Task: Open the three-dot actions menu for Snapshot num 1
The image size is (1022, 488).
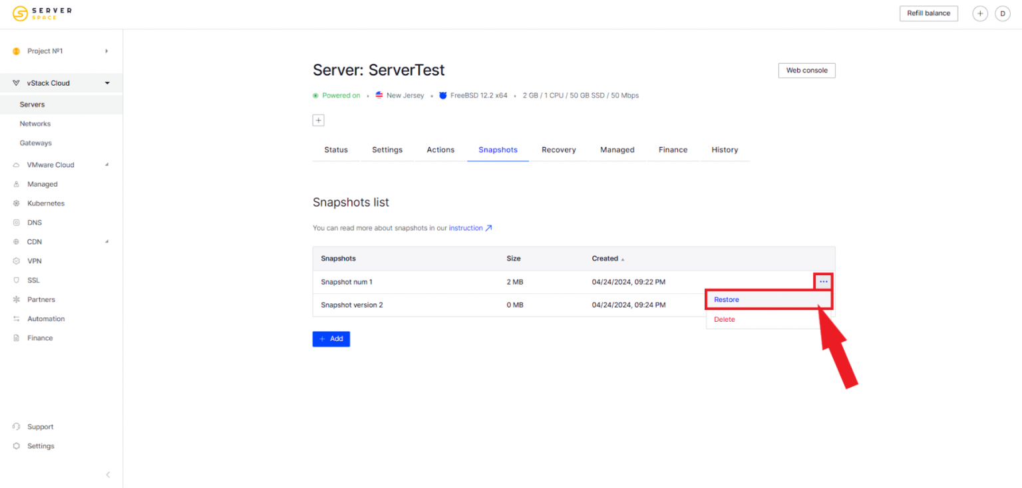Action: [824, 281]
